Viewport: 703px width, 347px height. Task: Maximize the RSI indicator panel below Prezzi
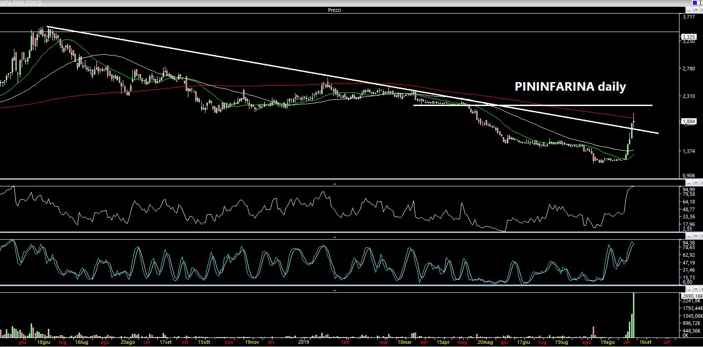(696, 183)
